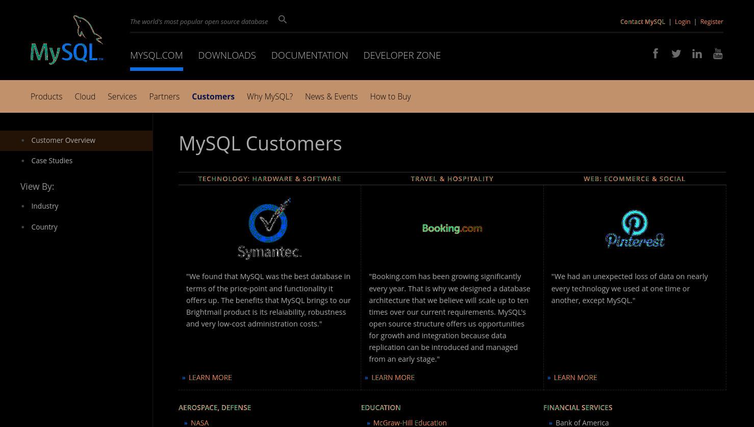Image resolution: width=754 pixels, height=427 pixels.
Task: Open the MySQL LinkedIn icon
Action: (x=697, y=54)
